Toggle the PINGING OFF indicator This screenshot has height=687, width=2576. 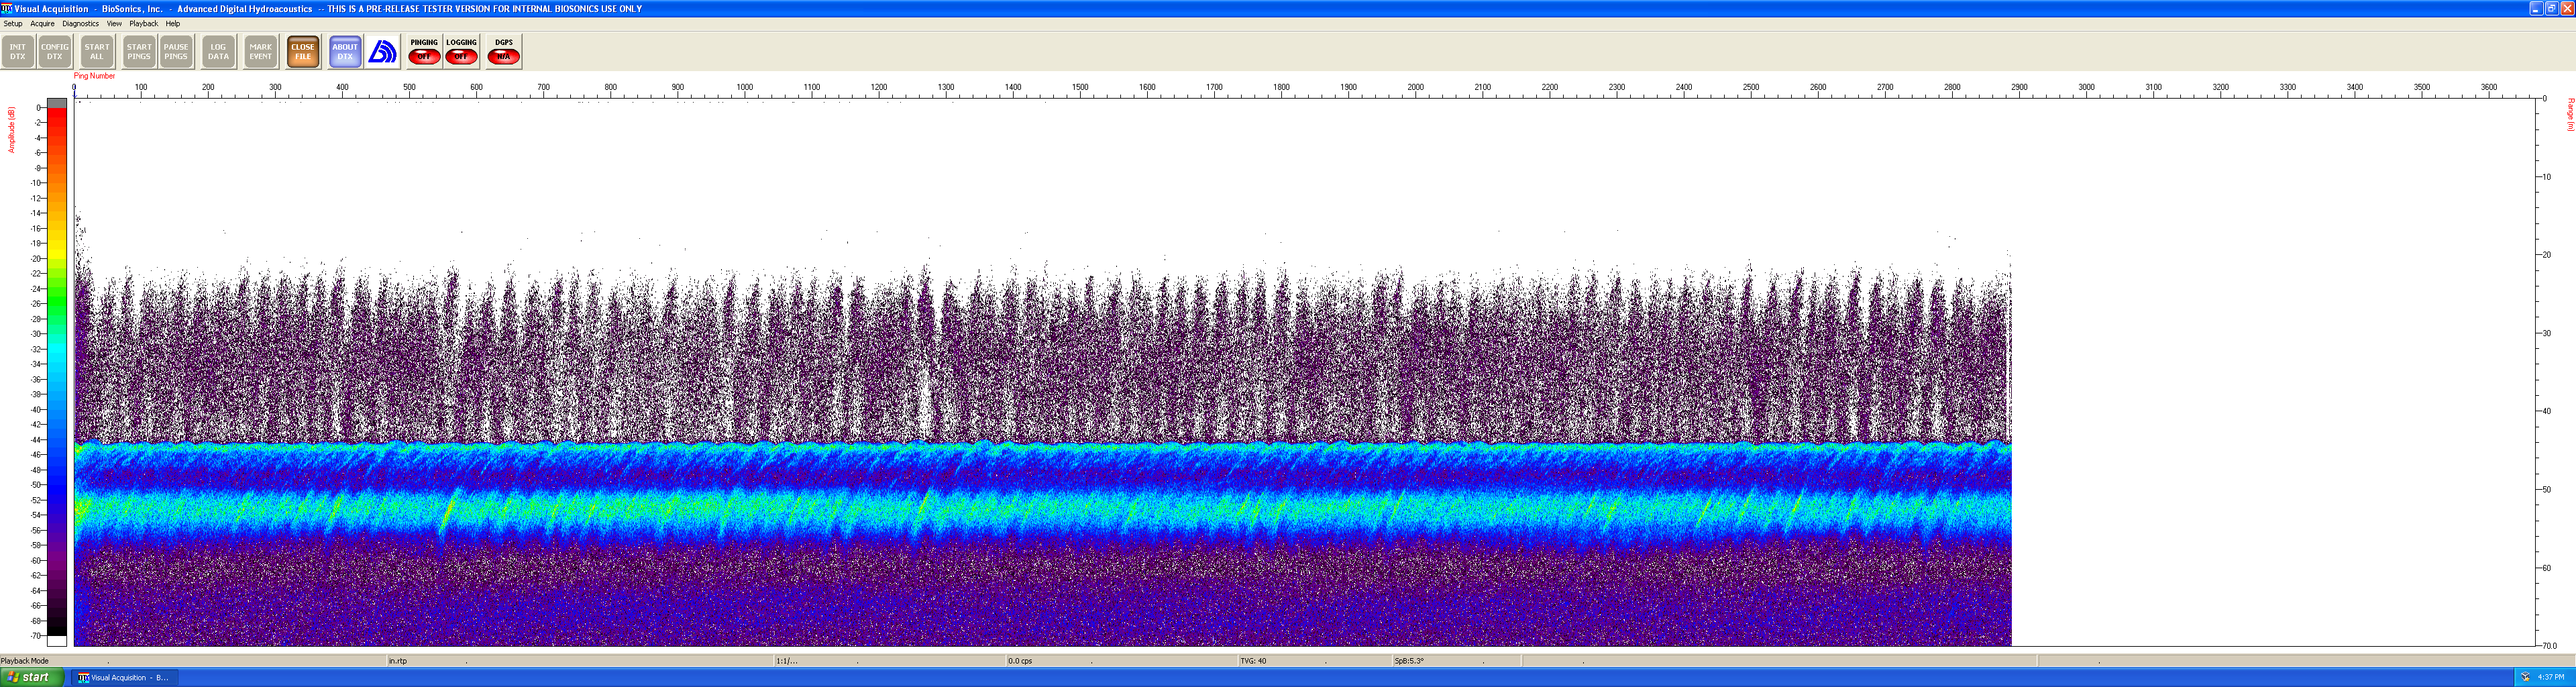(424, 52)
